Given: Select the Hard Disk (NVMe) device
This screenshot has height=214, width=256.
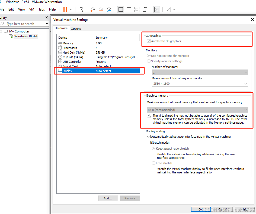Looking at the screenshot, I should pos(99,52).
